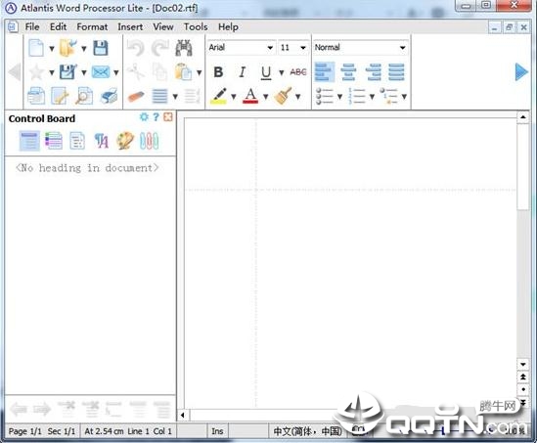Viewport: 537px width, 443px height.
Task: Toggle Italic formatting
Action: (x=243, y=72)
